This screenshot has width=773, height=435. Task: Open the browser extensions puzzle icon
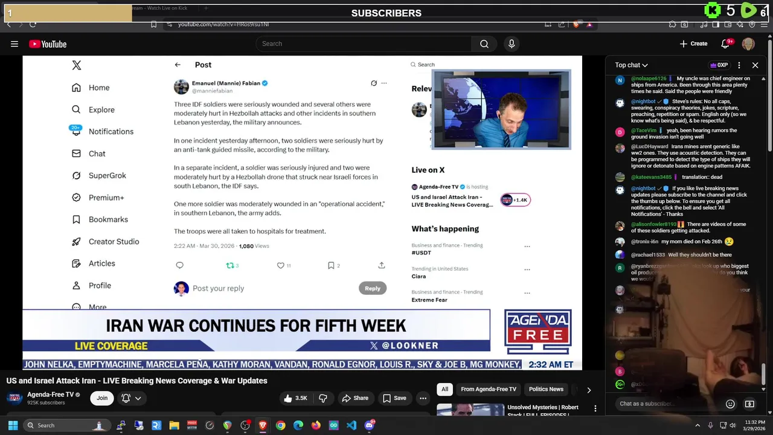click(x=672, y=24)
